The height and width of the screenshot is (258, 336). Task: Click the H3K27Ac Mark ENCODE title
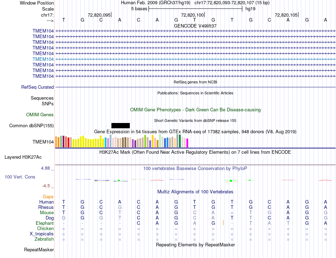click(x=195, y=152)
